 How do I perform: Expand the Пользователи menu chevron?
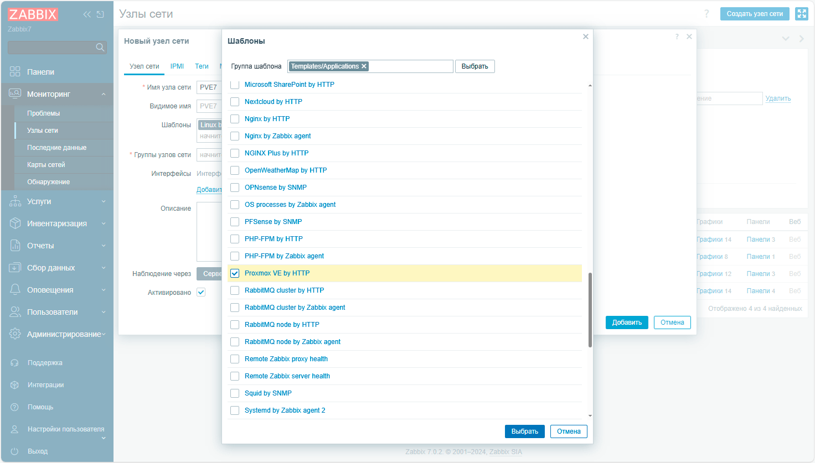pyautogui.click(x=104, y=313)
